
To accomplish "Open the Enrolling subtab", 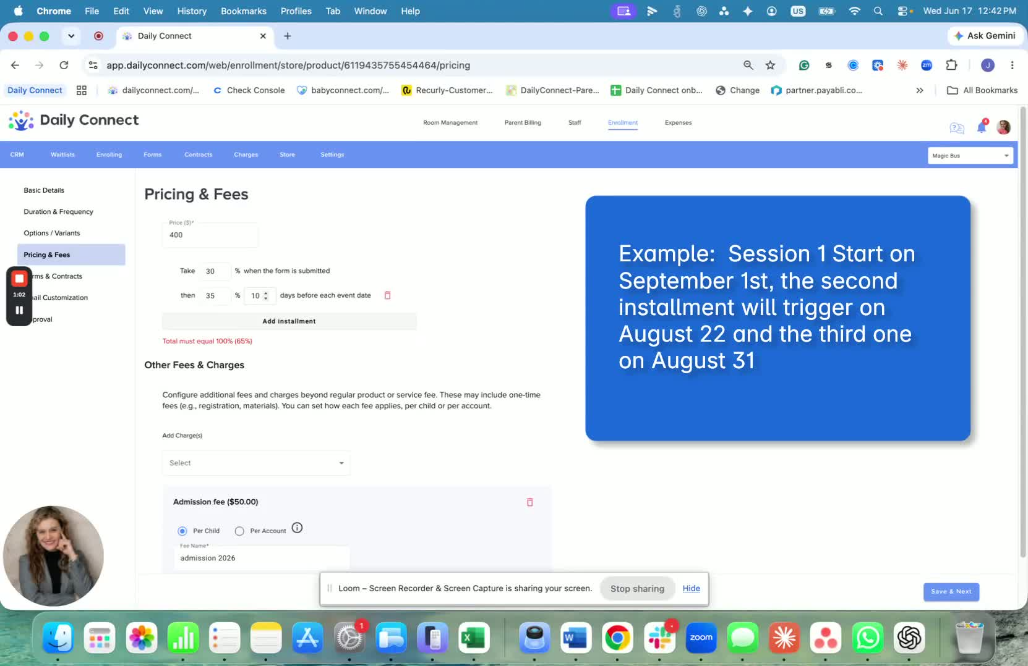I will [109, 154].
